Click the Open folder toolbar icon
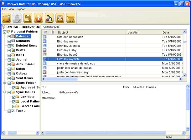 pyautogui.click(x=6, y=18)
